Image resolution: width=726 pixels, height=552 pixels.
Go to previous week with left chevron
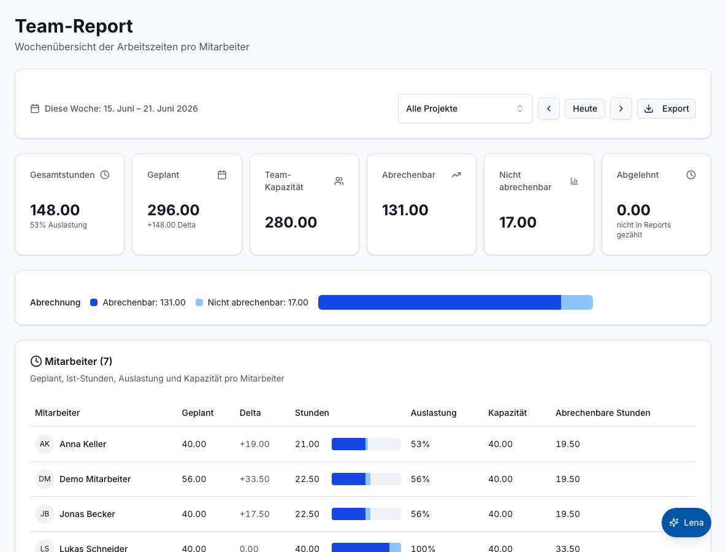click(549, 109)
